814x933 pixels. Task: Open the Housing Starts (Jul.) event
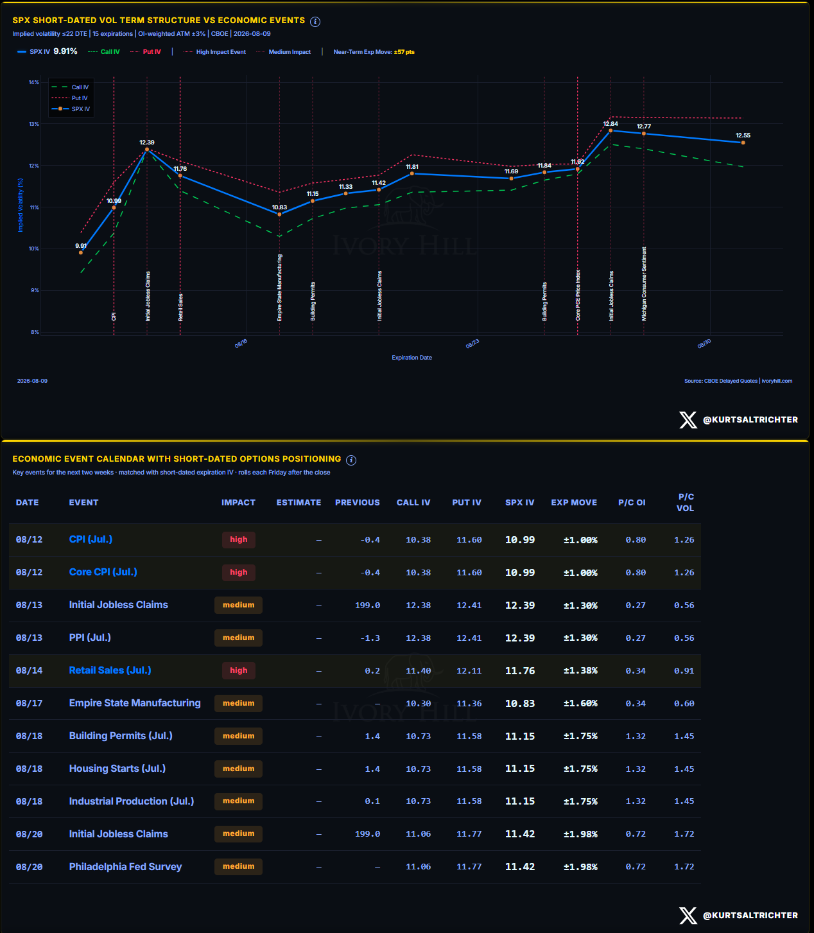point(117,769)
